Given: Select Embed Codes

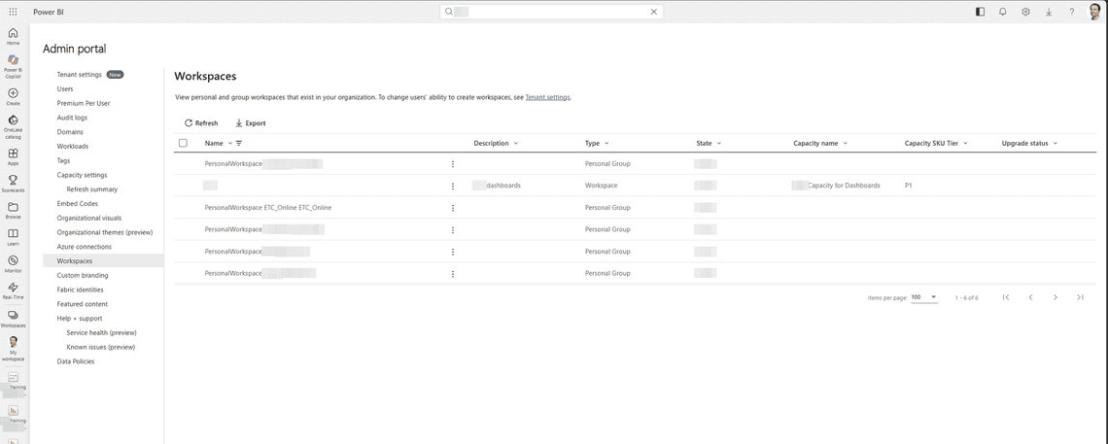Looking at the screenshot, I should pos(77,204).
